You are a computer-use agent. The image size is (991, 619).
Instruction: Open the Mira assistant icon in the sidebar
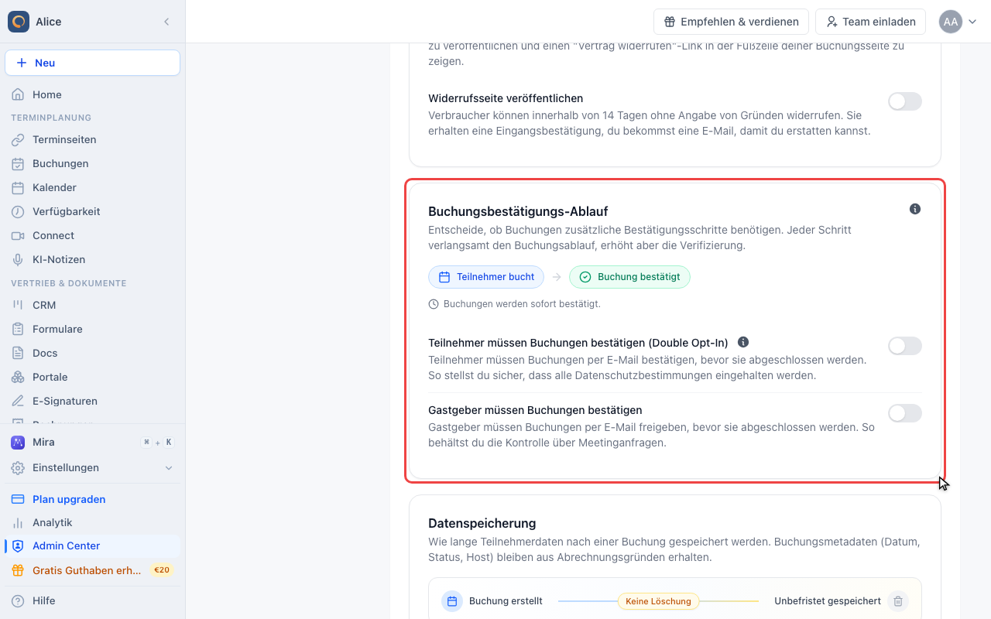tap(18, 443)
